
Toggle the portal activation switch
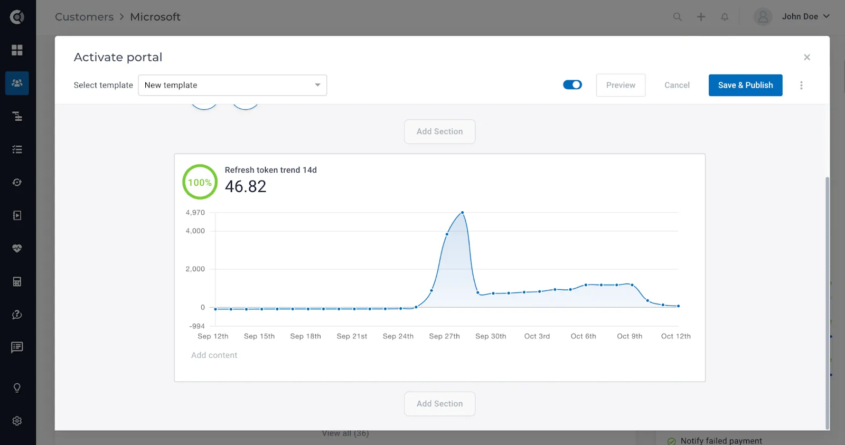tap(572, 84)
